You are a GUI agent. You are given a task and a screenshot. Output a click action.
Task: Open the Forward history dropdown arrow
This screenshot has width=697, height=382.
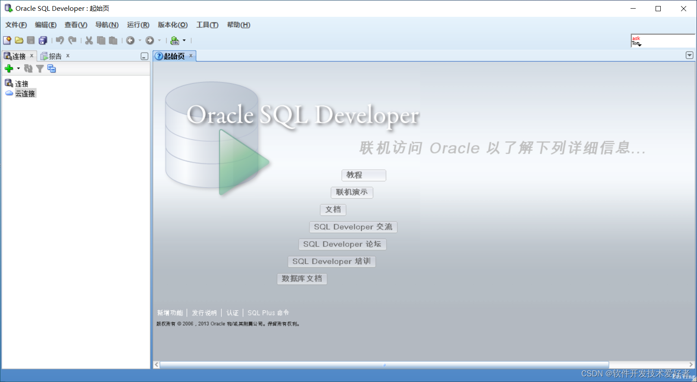(x=159, y=41)
